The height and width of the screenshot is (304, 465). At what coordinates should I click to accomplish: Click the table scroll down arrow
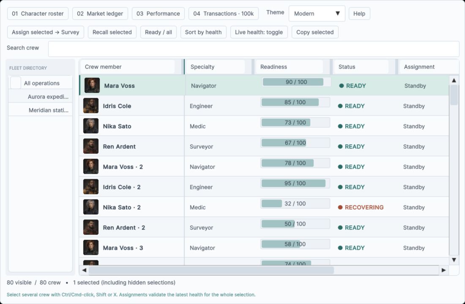pos(454,260)
